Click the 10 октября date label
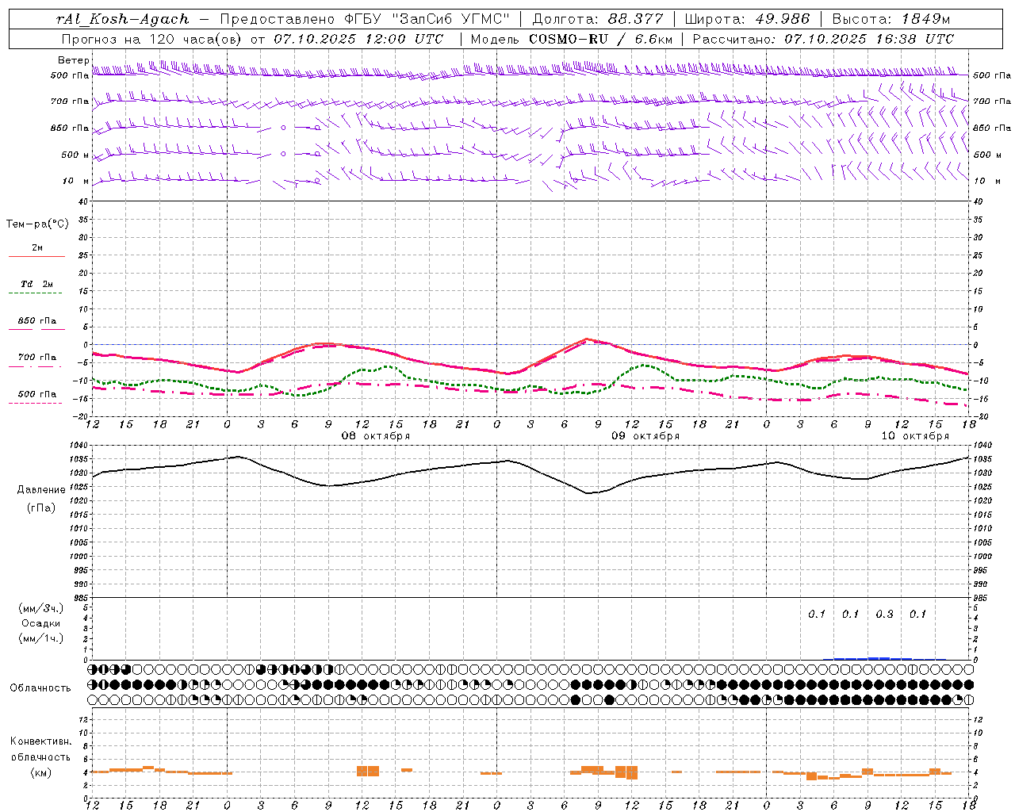Image resolution: width=1015 pixels, height=812 pixels. 915,436
